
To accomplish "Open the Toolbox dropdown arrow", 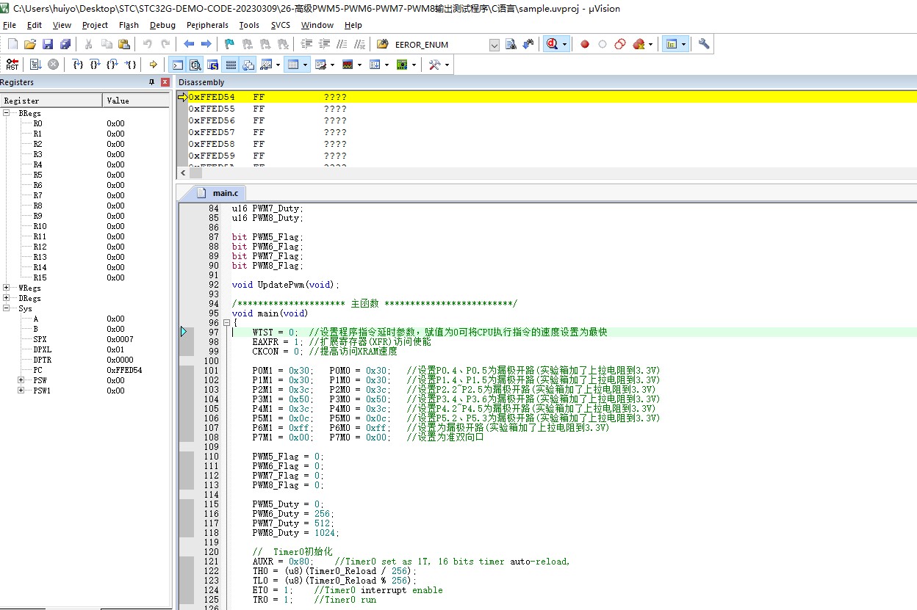I will 447,65.
